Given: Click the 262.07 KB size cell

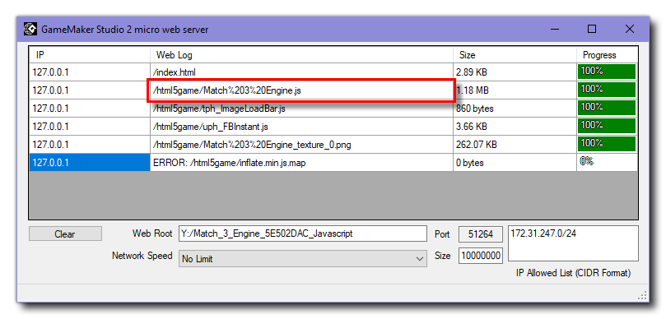Looking at the screenshot, I should coord(515,145).
